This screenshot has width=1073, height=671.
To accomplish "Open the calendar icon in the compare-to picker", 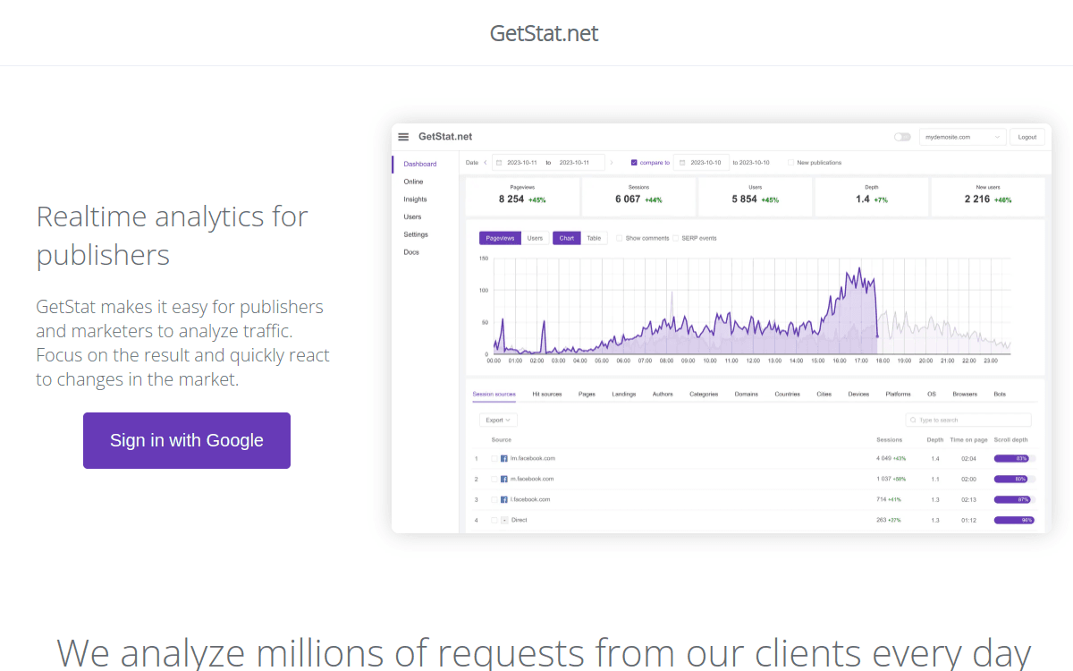I will pyautogui.click(x=682, y=162).
